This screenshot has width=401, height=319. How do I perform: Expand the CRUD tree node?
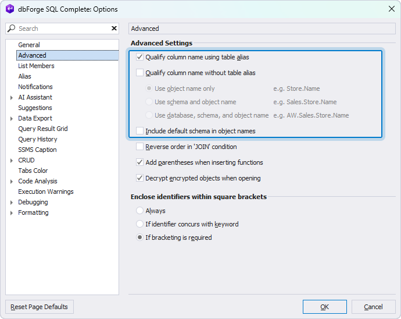12,161
